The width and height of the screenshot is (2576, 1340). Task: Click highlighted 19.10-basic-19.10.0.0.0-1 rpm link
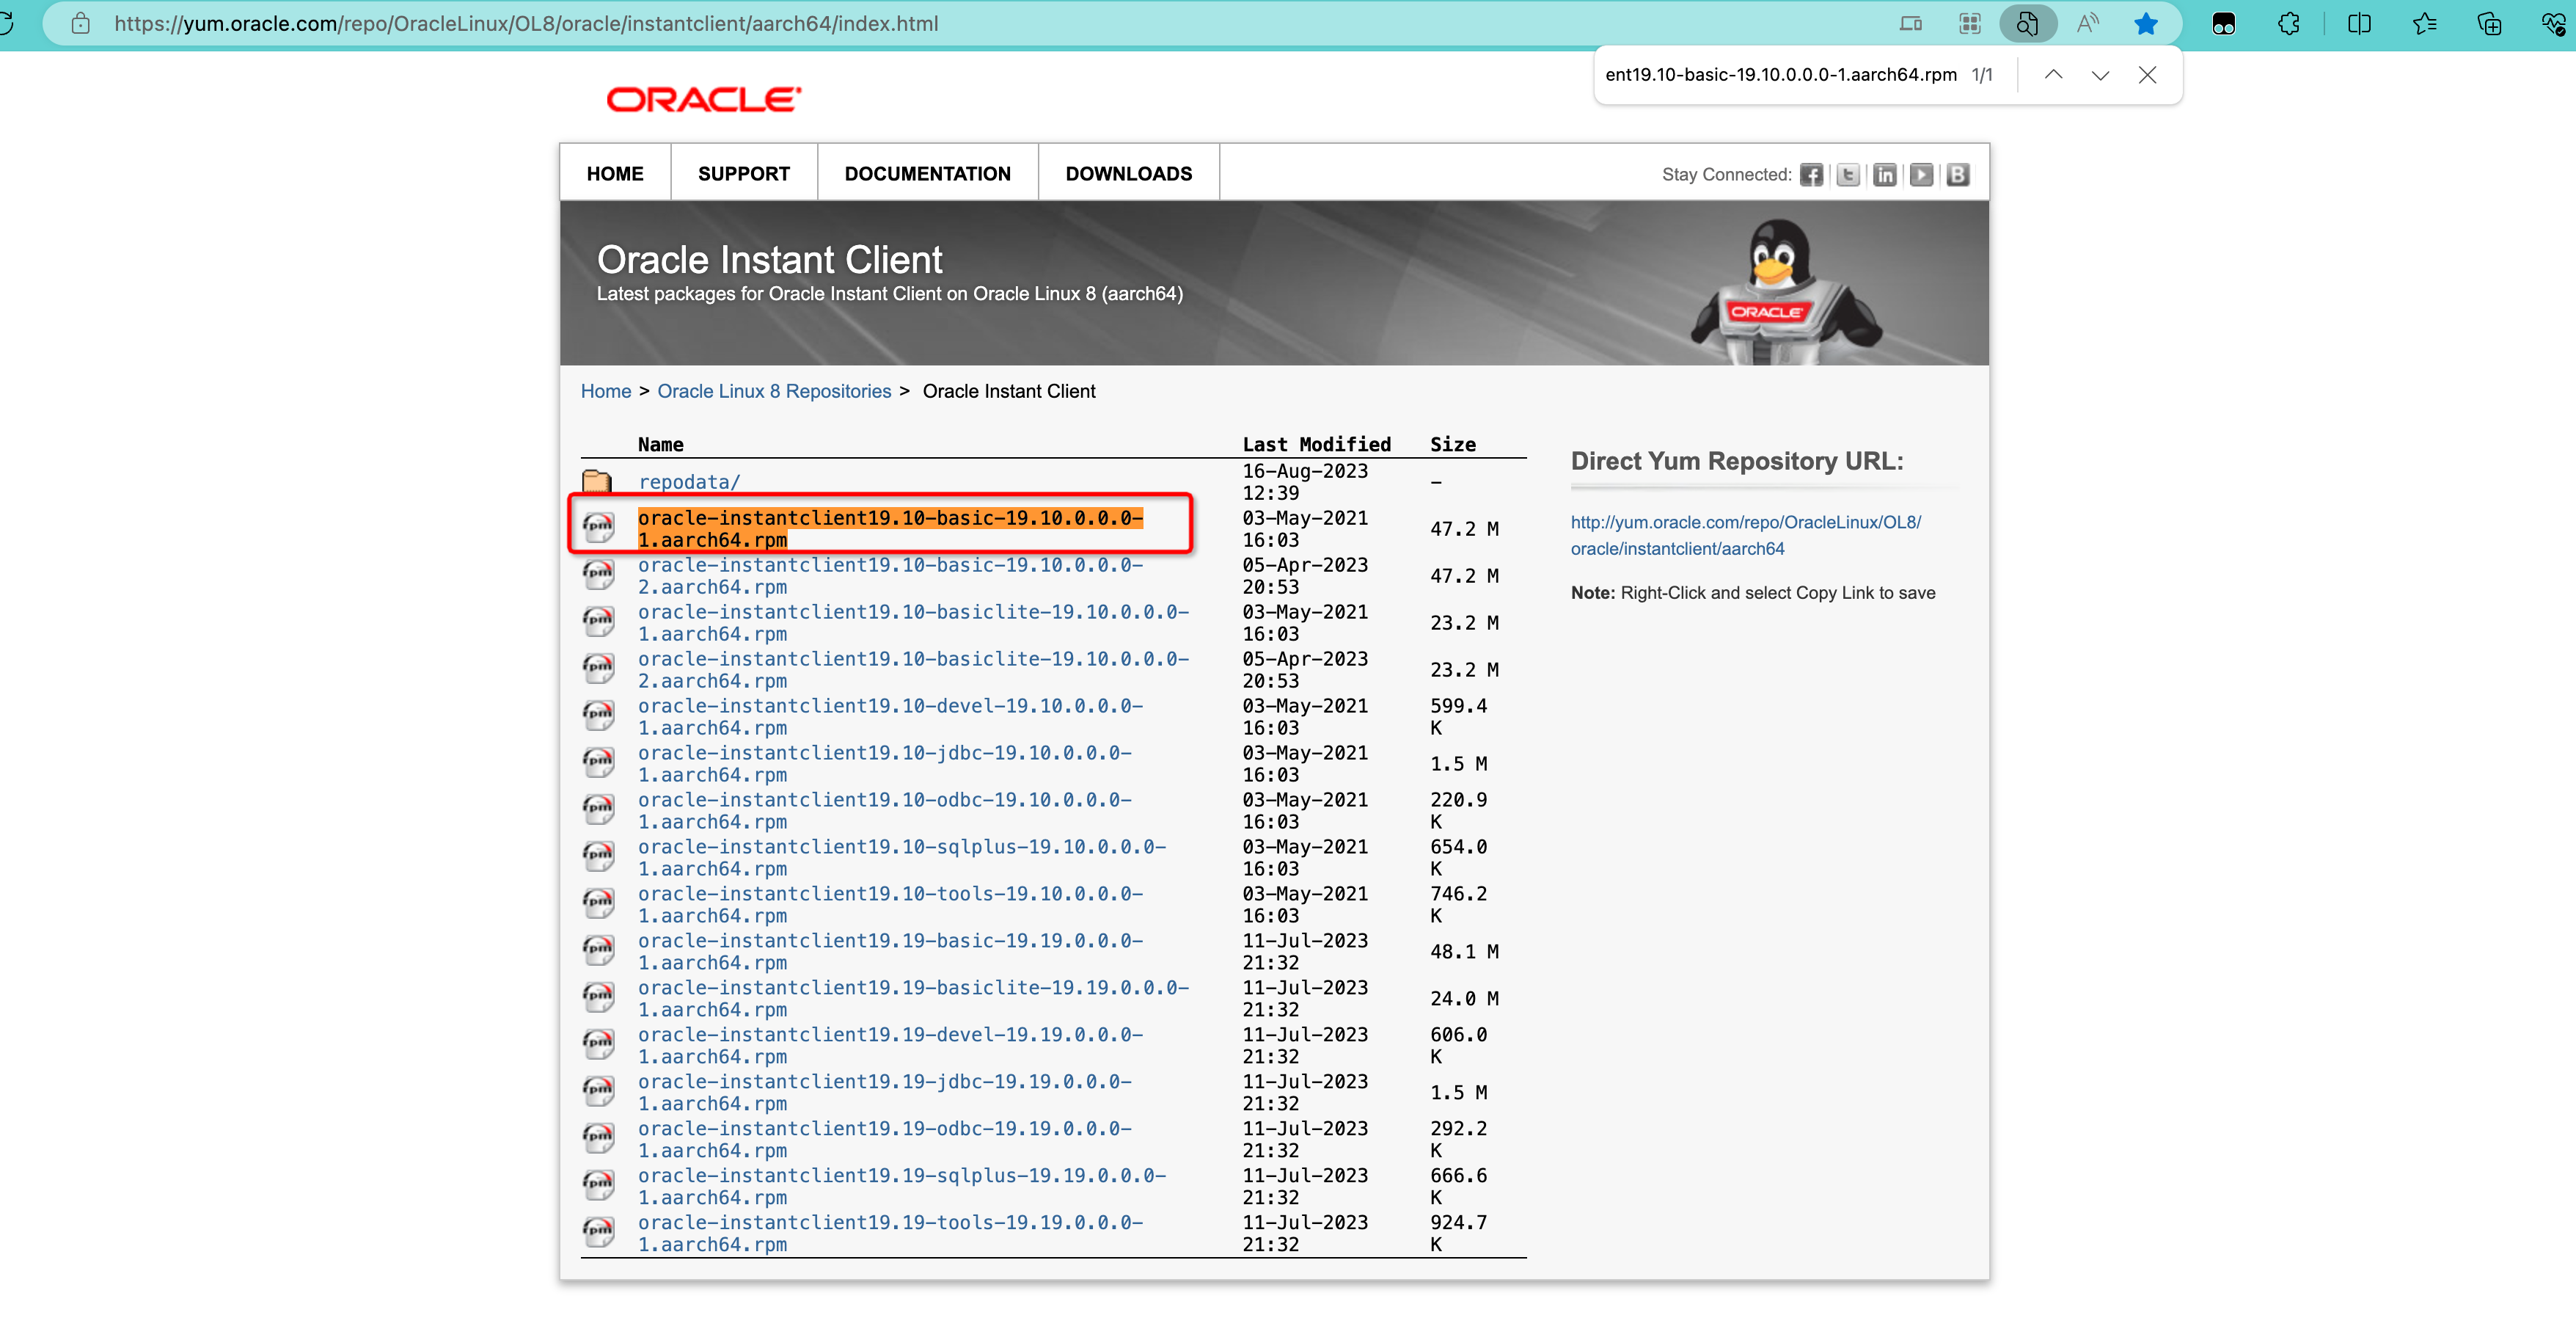890,528
